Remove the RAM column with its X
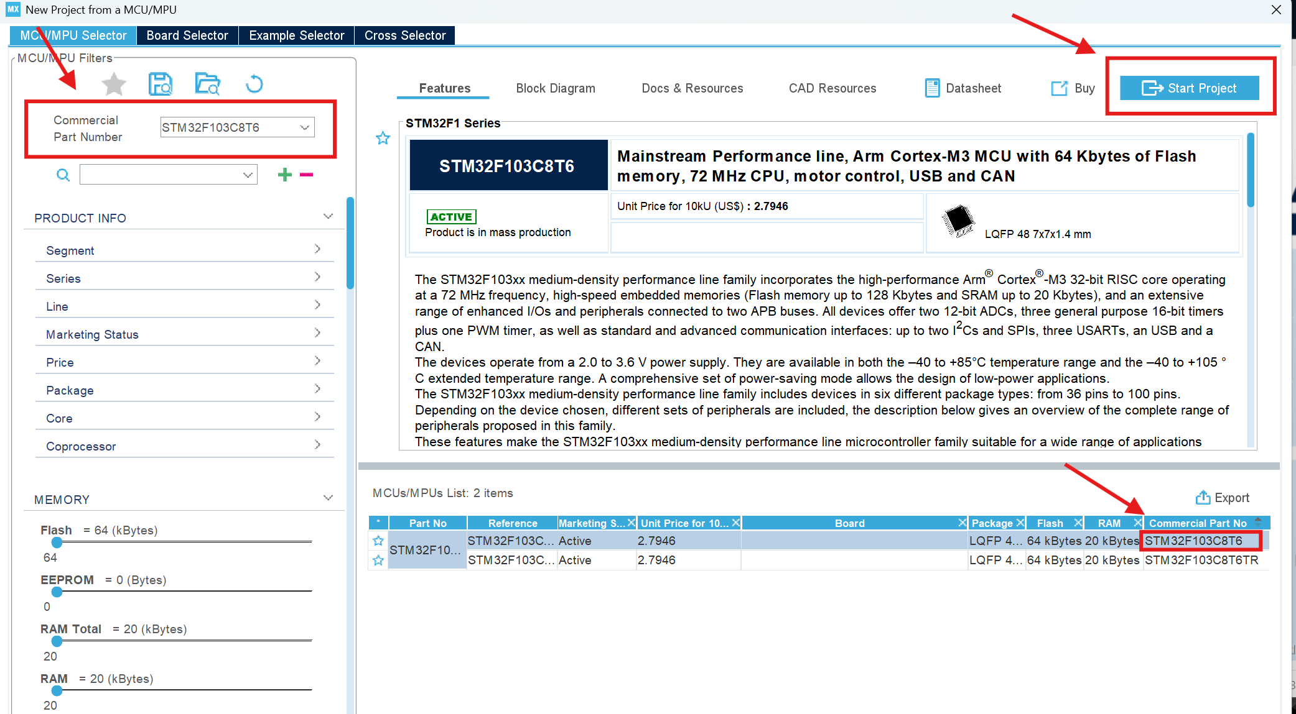Image resolution: width=1296 pixels, height=714 pixels. coord(1137,523)
